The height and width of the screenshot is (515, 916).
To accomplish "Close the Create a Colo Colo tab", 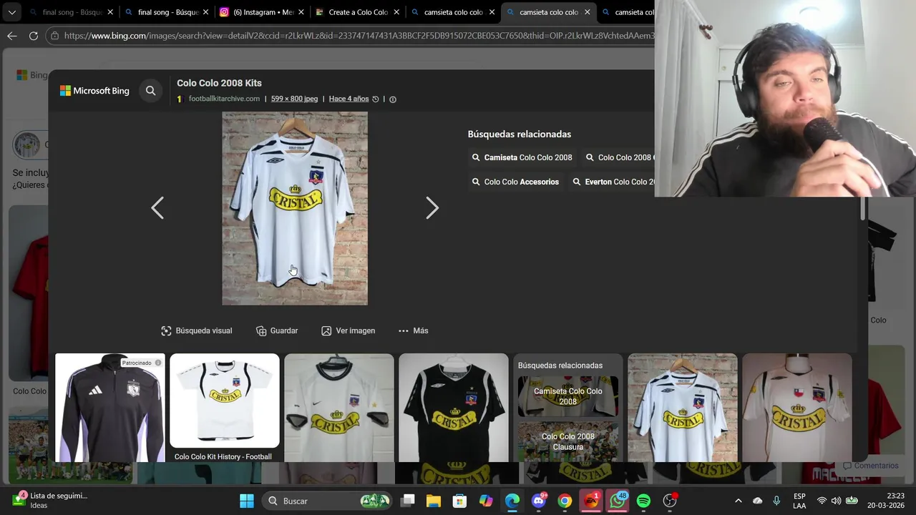I will point(396,12).
